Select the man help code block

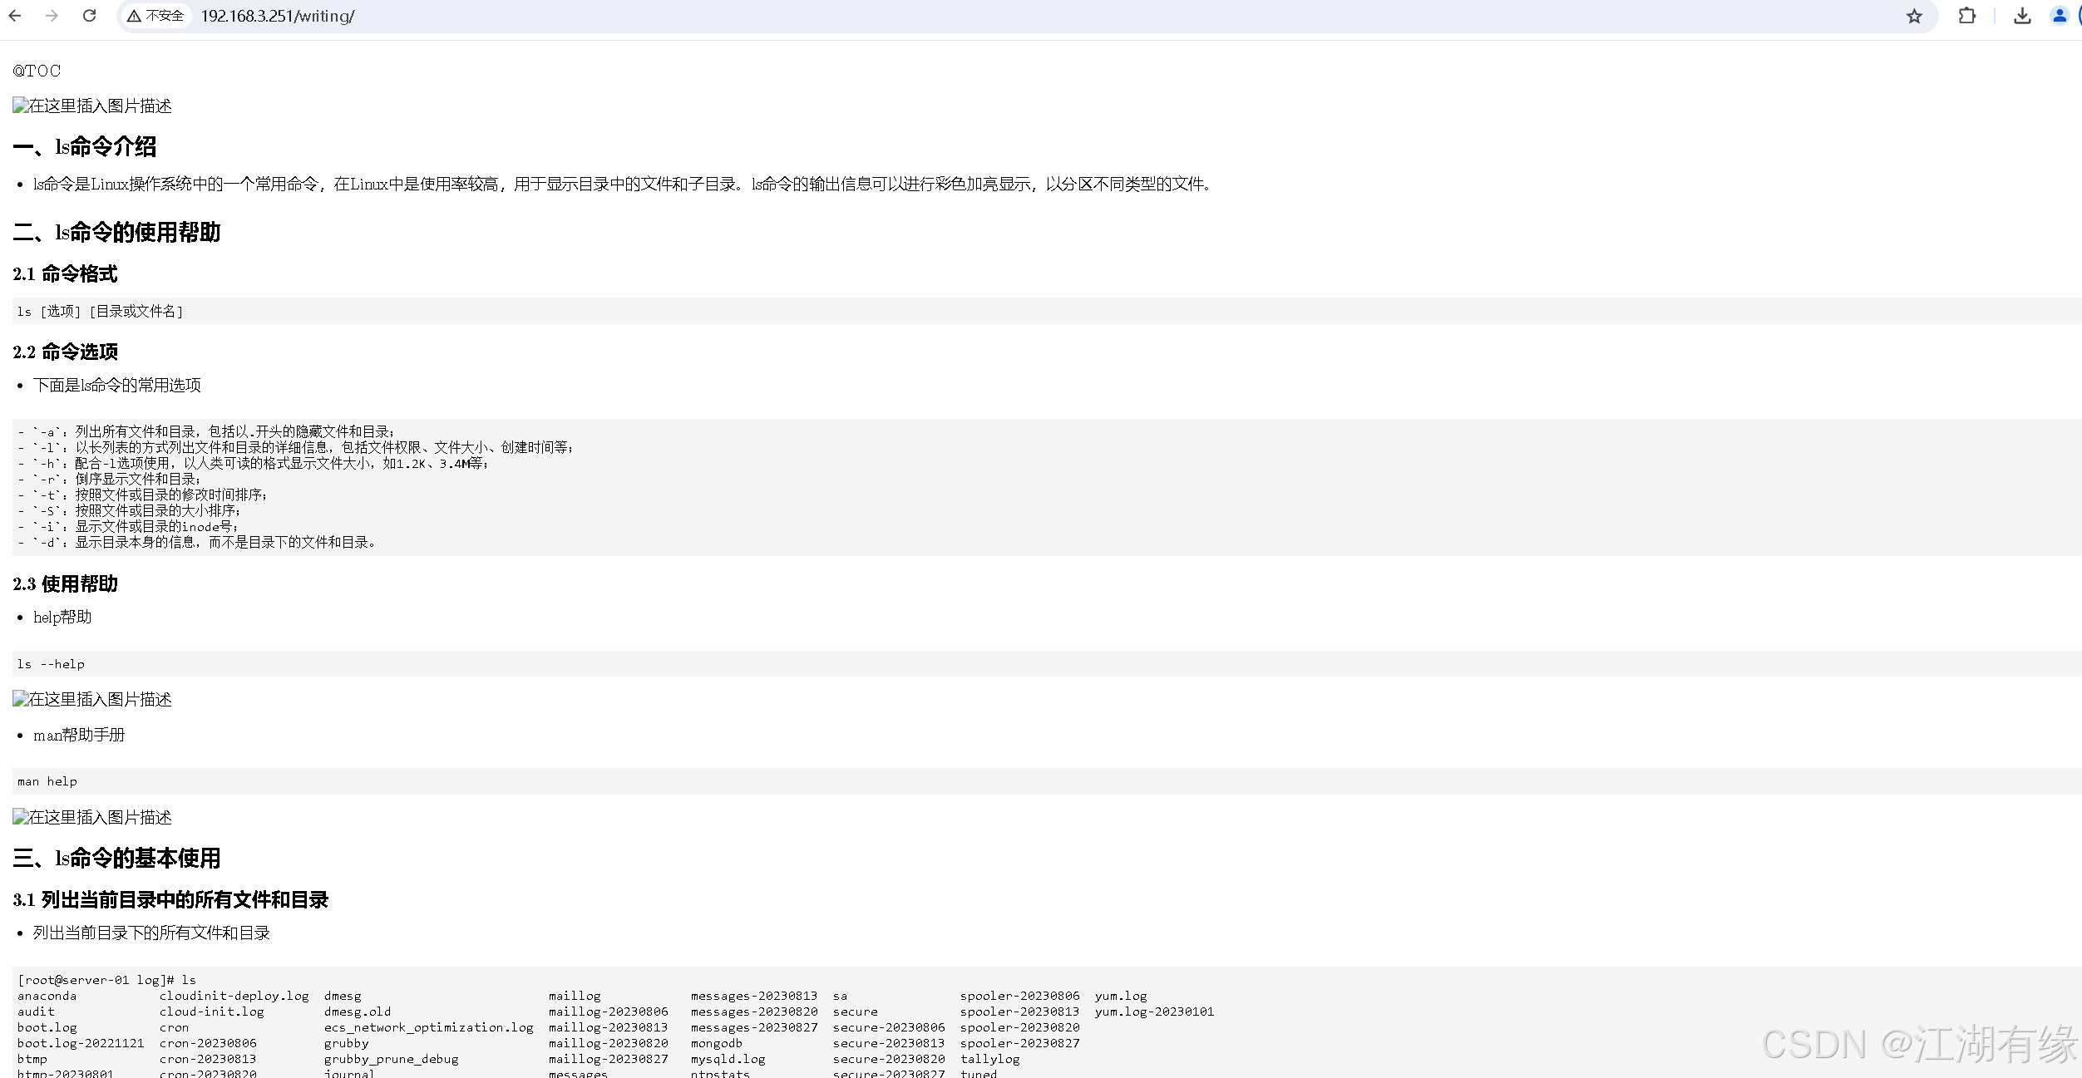point(46,780)
